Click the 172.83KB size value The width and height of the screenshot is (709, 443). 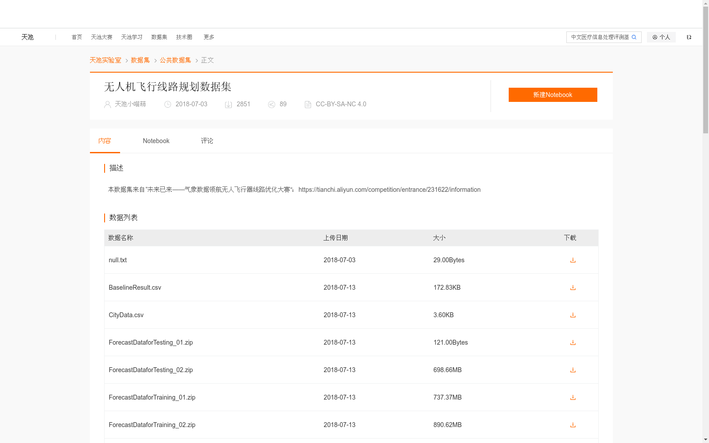(x=447, y=288)
